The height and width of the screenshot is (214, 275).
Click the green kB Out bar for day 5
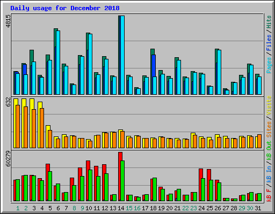[50, 186]
